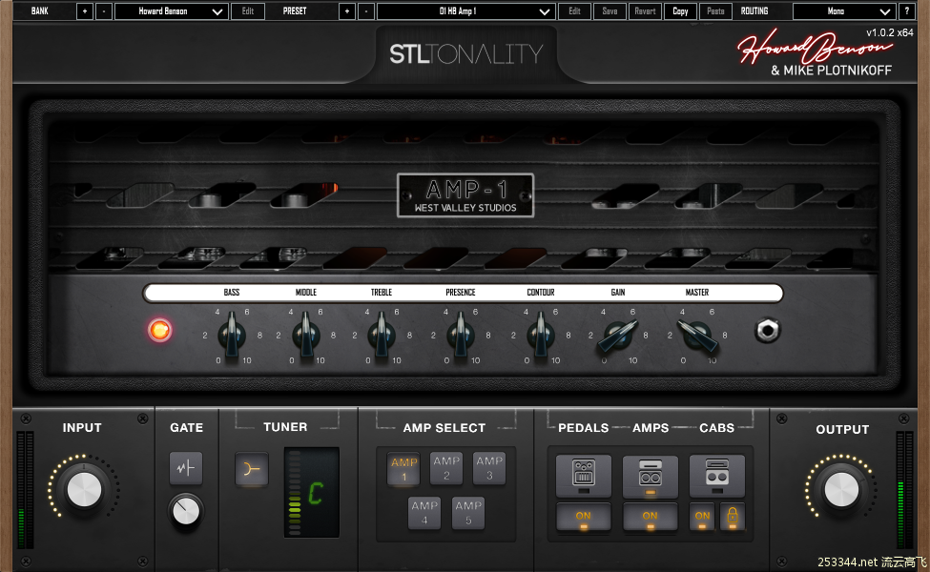Click the Master knob
This screenshot has height=572, width=930.
coord(697,336)
